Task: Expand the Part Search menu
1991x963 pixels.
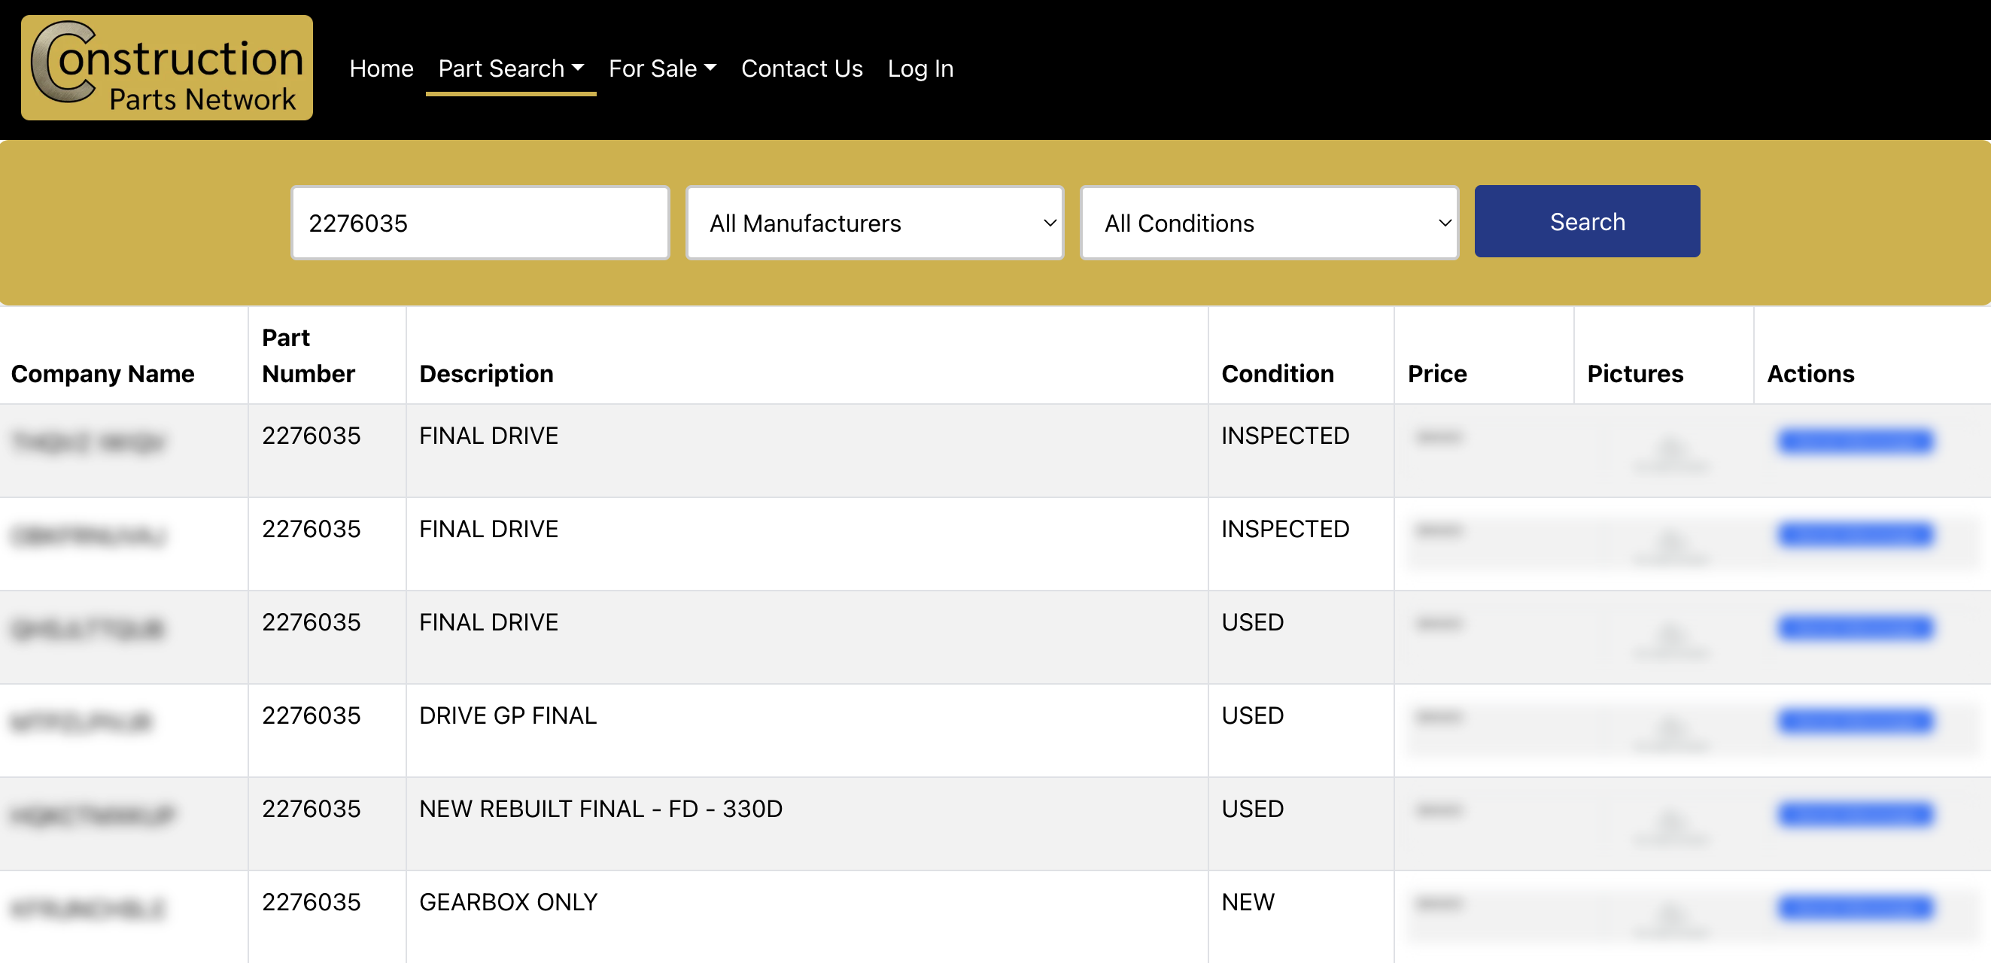Action: (510, 68)
